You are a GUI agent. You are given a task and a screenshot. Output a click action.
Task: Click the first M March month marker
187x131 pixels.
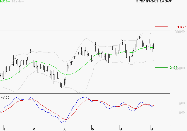34,129
